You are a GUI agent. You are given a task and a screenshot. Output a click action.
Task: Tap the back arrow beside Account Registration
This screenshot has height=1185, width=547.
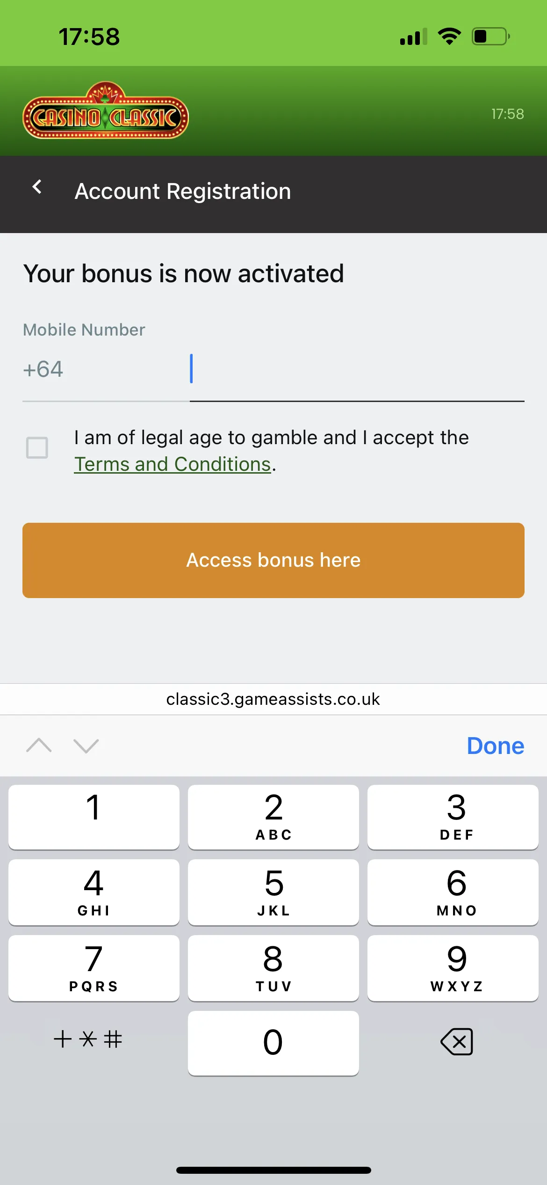click(37, 187)
